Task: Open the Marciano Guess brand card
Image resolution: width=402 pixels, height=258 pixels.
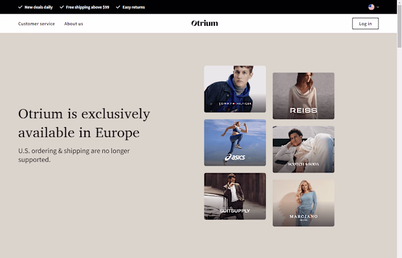Action: tap(304, 203)
